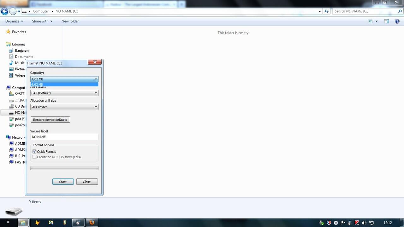Click the Windows Explorer taskbar icon

click(x=23, y=223)
